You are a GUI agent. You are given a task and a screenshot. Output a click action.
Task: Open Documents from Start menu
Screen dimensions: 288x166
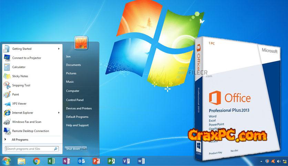73,65
